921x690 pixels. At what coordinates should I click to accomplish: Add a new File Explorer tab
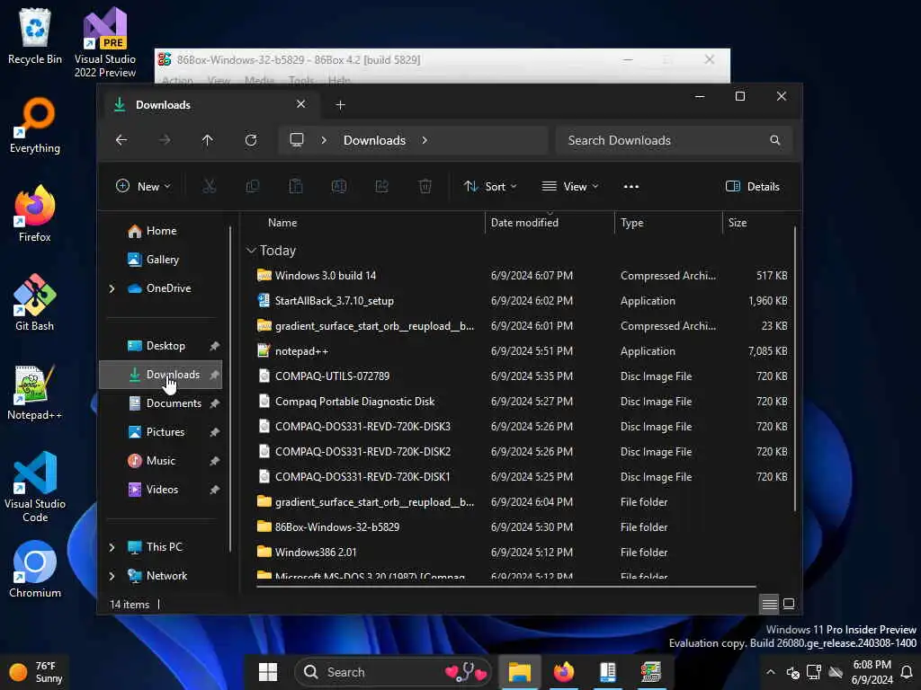[340, 104]
